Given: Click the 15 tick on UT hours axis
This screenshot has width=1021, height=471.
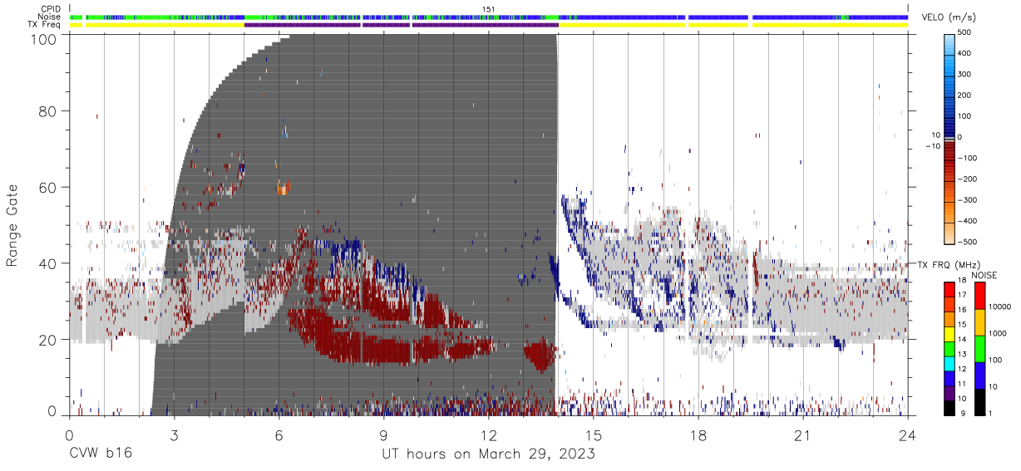Looking at the screenshot, I should click(594, 435).
